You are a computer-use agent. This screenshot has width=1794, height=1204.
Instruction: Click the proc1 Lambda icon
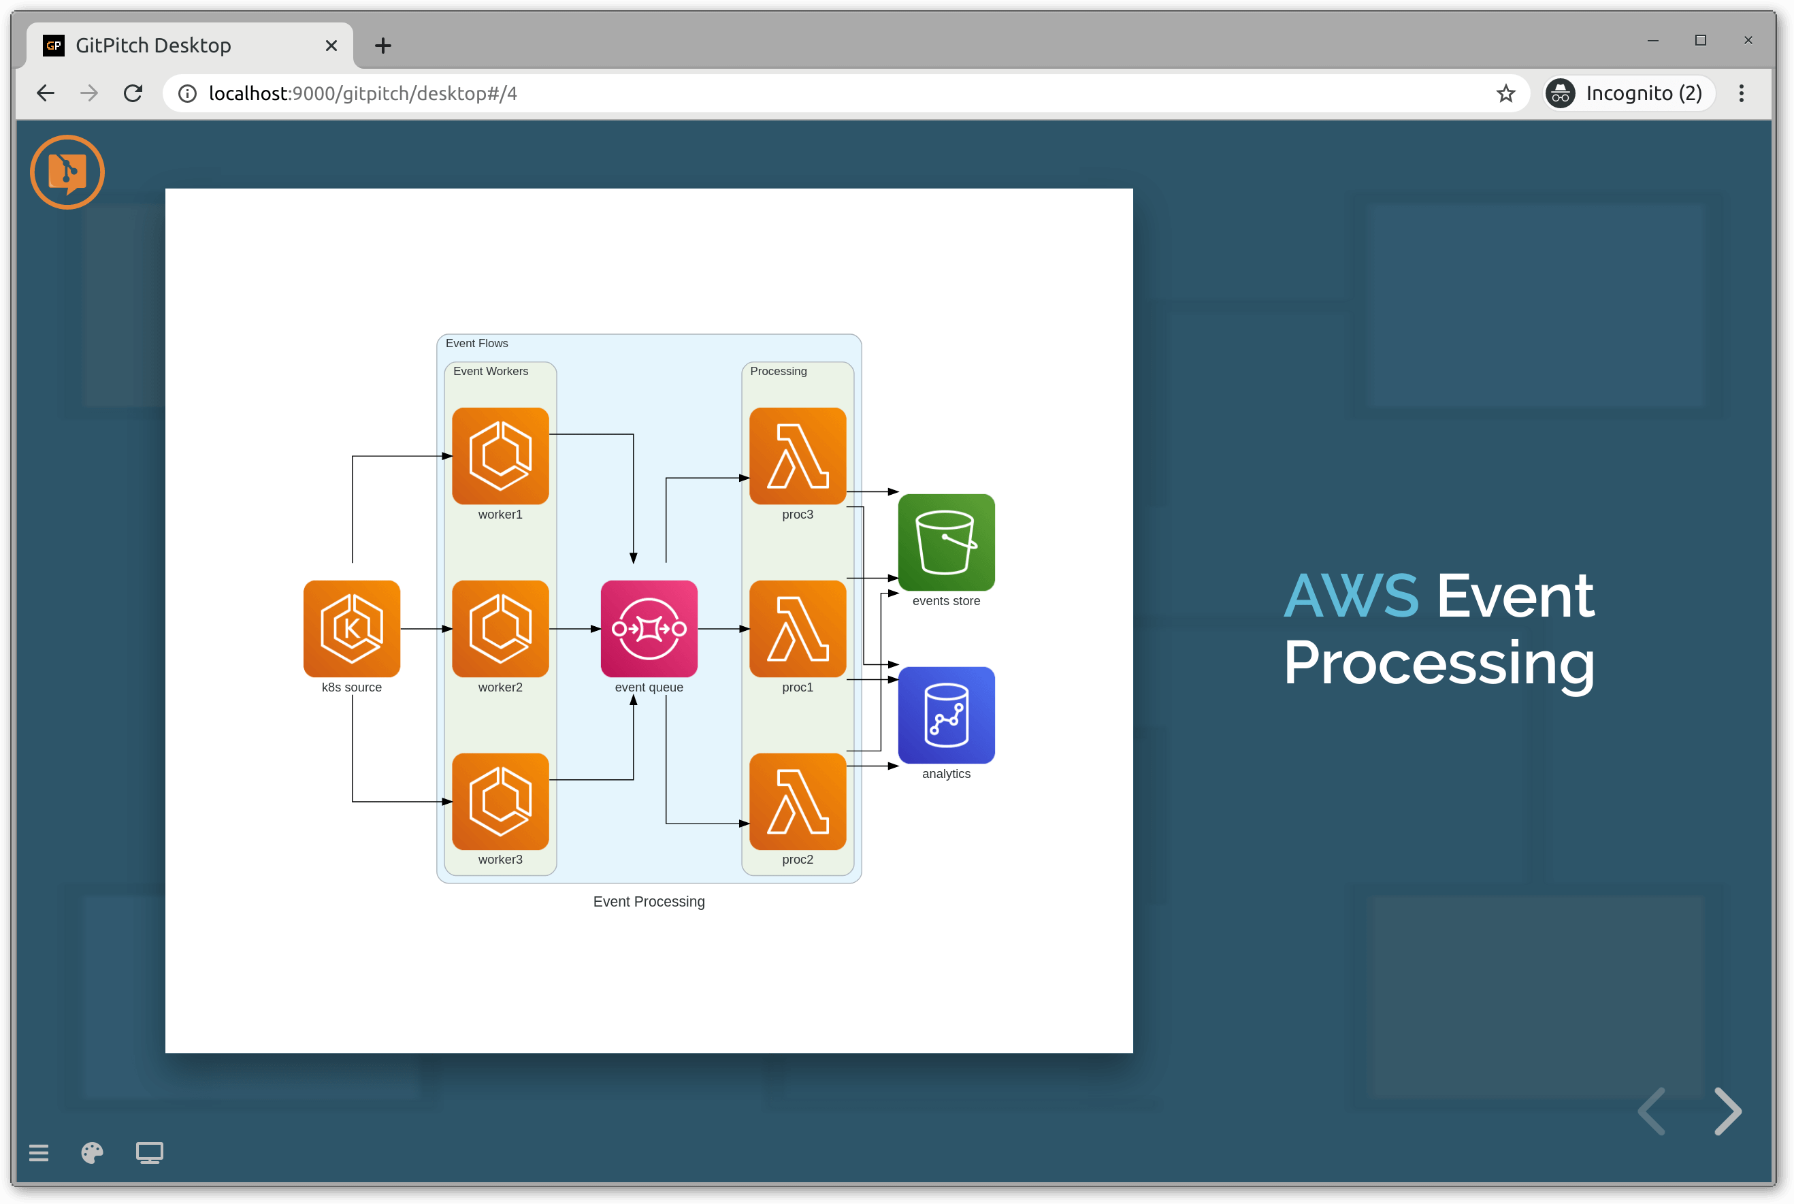(x=798, y=628)
